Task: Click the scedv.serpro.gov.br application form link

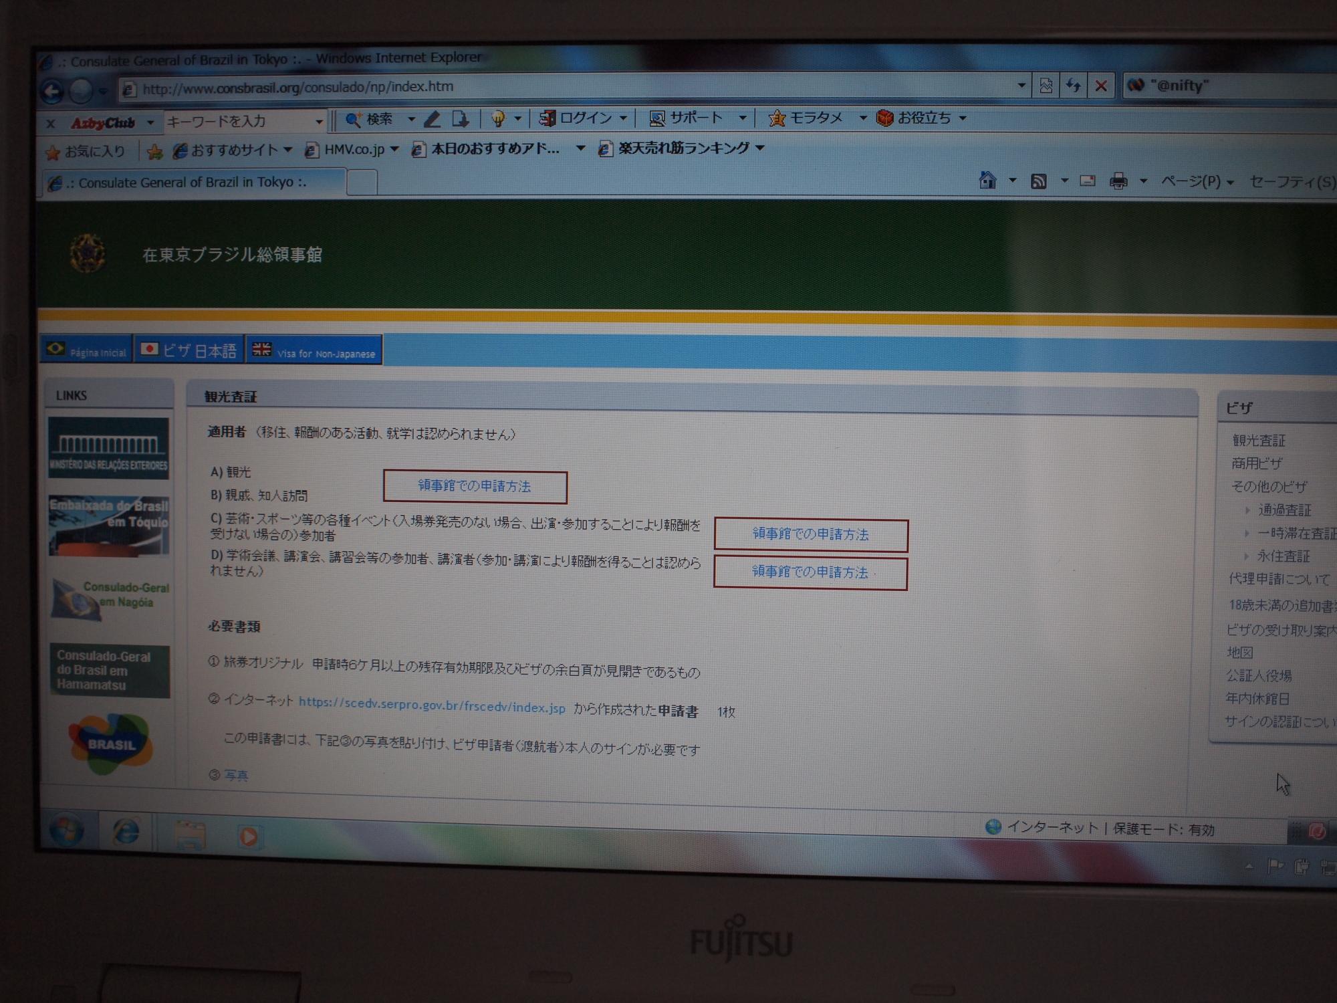Action: coord(431,706)
